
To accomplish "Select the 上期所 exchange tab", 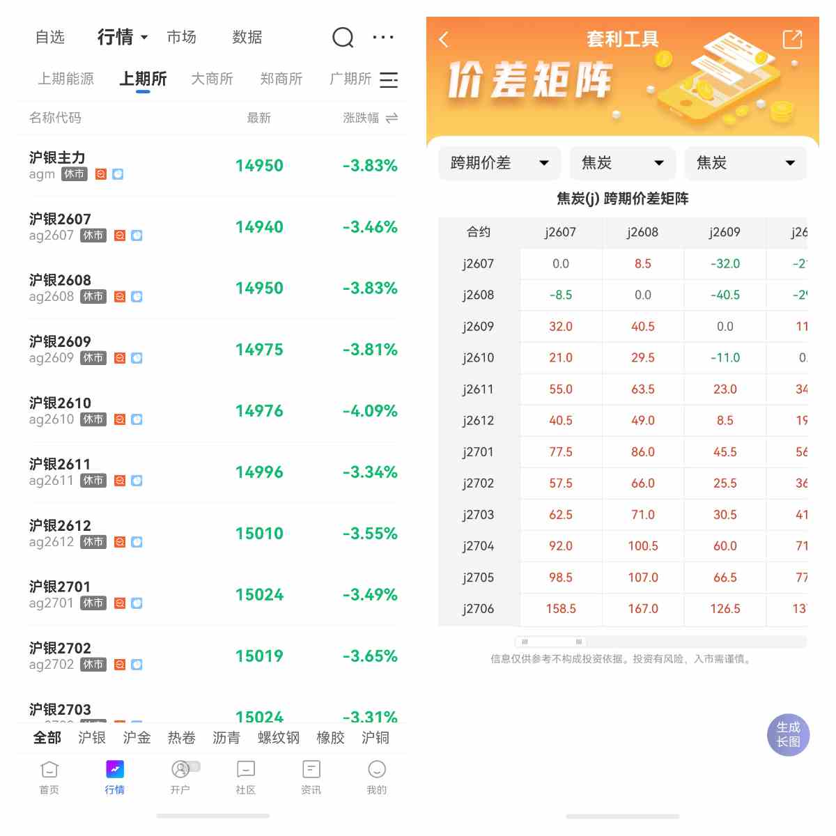I will [143, 79].
